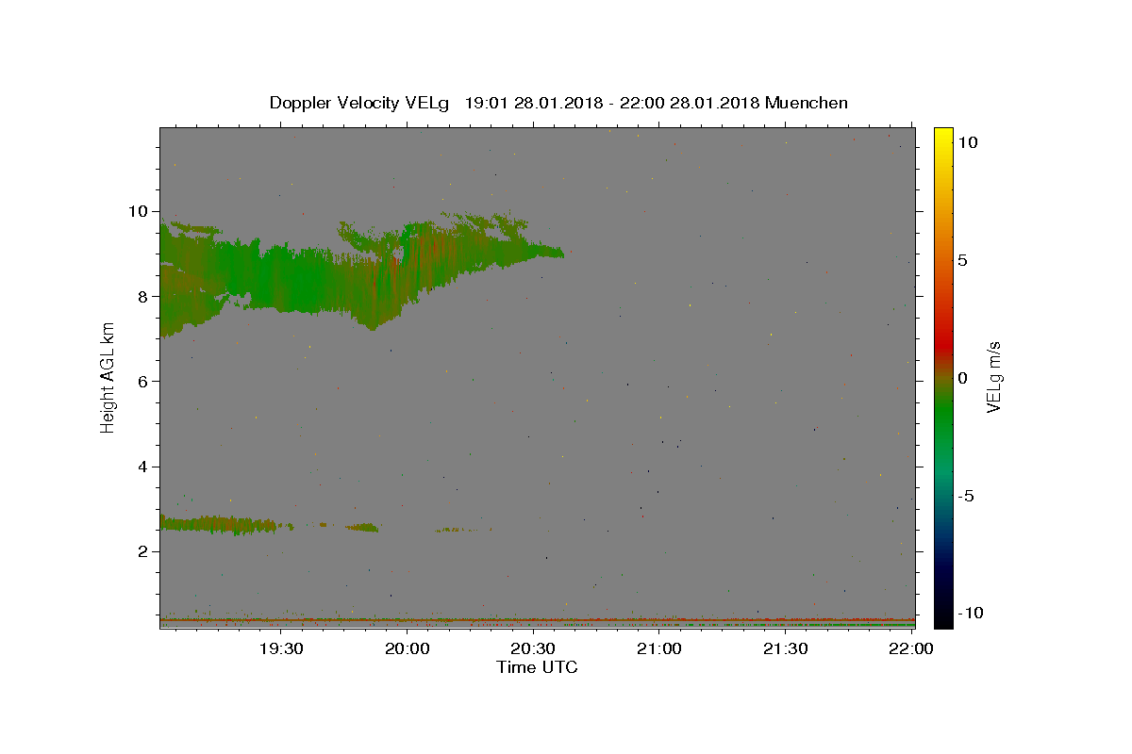Image resolution: width=1132 pixels, height=754 pixels.
Task: Select the 21:30 time axis tick label
Action: point(785,648)
